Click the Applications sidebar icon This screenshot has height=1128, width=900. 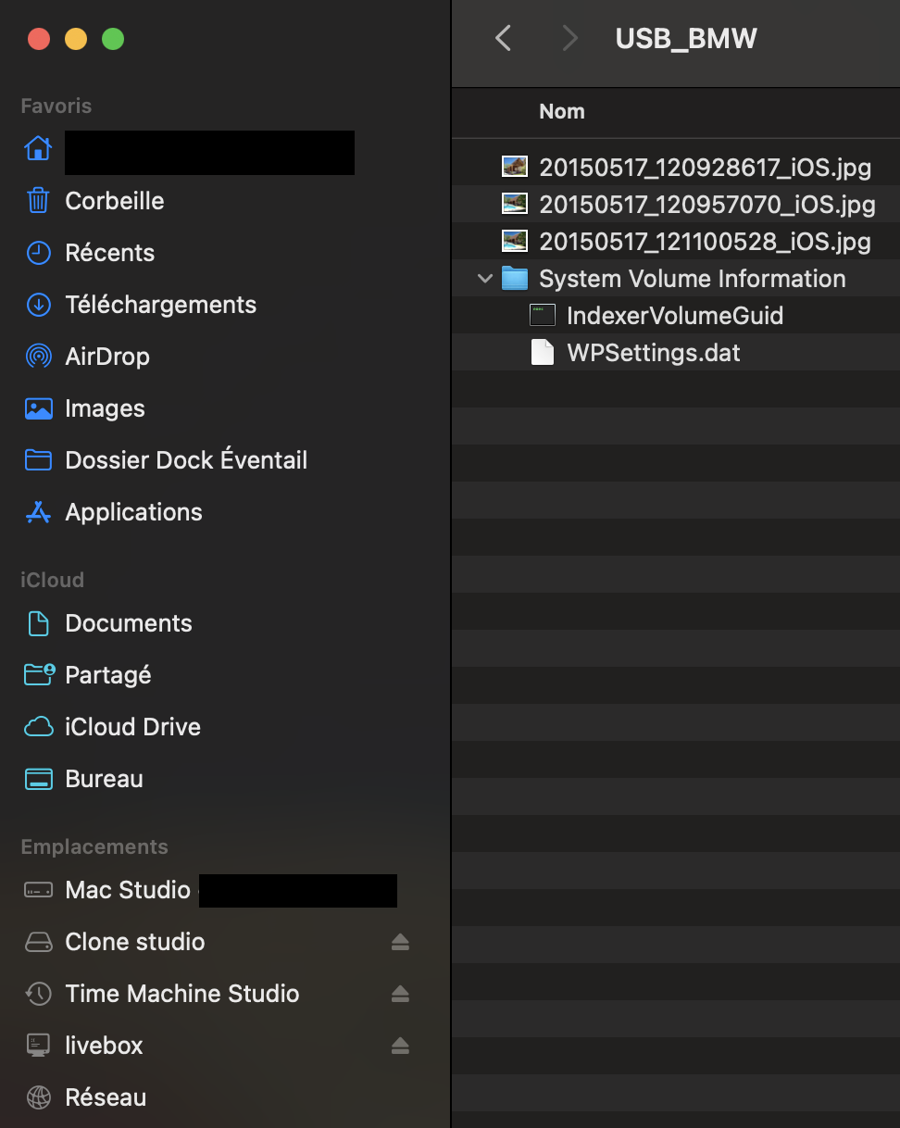(x=38, y=512)
